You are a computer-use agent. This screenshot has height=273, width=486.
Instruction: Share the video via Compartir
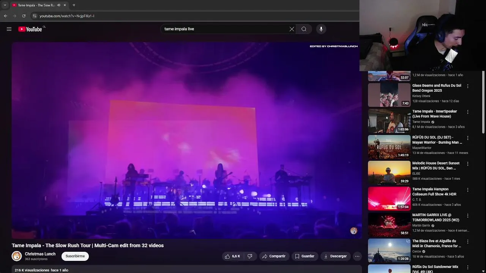point(274,256)
